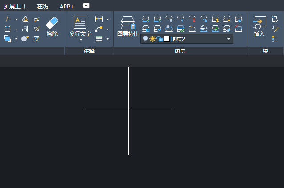This screenshot has width=284, height=188.
Task: Expand the arrow under 多行文字
Action: coord(81,40)
